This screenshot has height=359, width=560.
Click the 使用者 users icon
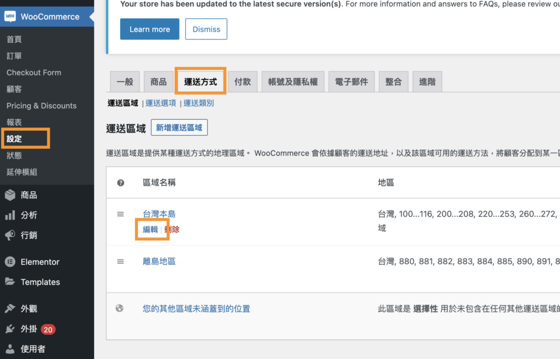(9, 349)
